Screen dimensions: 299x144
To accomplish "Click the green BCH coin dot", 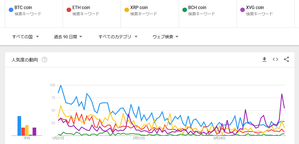I will (185, 10).
